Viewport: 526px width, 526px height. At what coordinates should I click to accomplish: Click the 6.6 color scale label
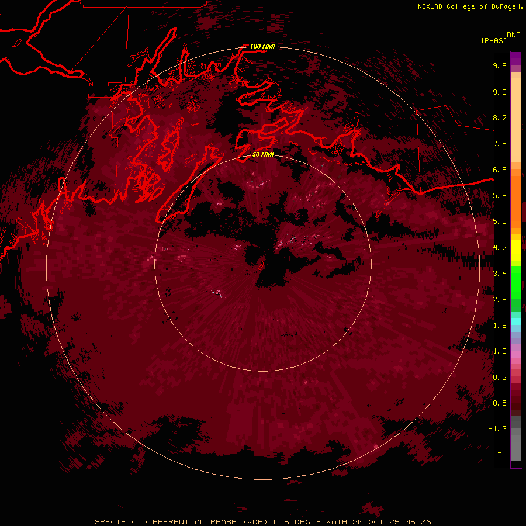click(500, 169)
